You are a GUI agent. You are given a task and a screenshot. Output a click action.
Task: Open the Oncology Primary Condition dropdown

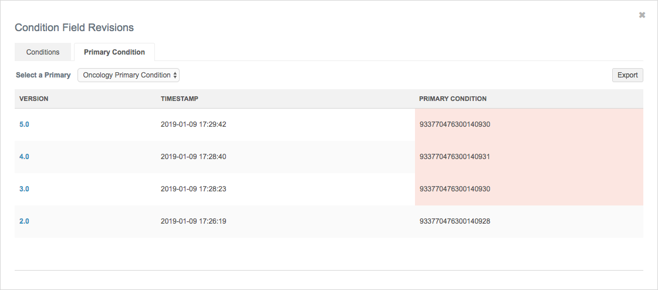[x=129, y=75]
